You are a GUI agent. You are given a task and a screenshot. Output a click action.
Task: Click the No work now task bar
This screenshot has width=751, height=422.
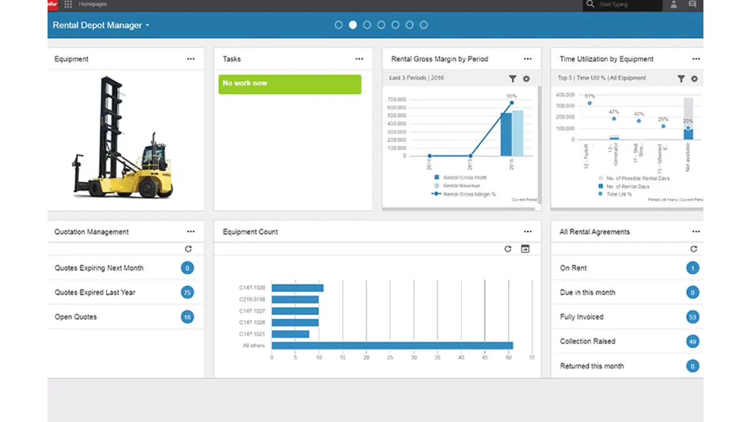[290, 84]
